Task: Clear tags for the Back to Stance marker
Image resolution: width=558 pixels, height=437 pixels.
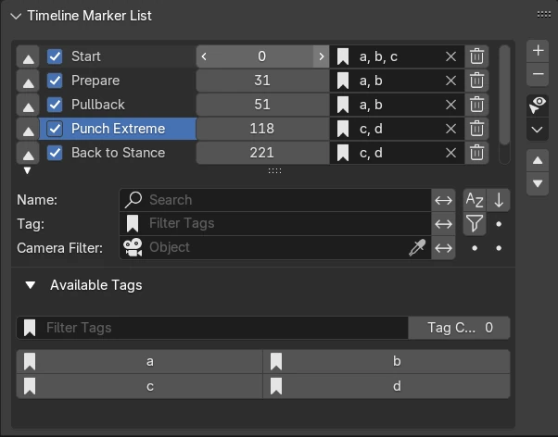Action: coord(450,153)
